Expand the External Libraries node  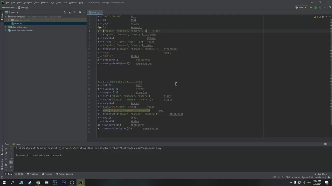click(x=6, y=27)
